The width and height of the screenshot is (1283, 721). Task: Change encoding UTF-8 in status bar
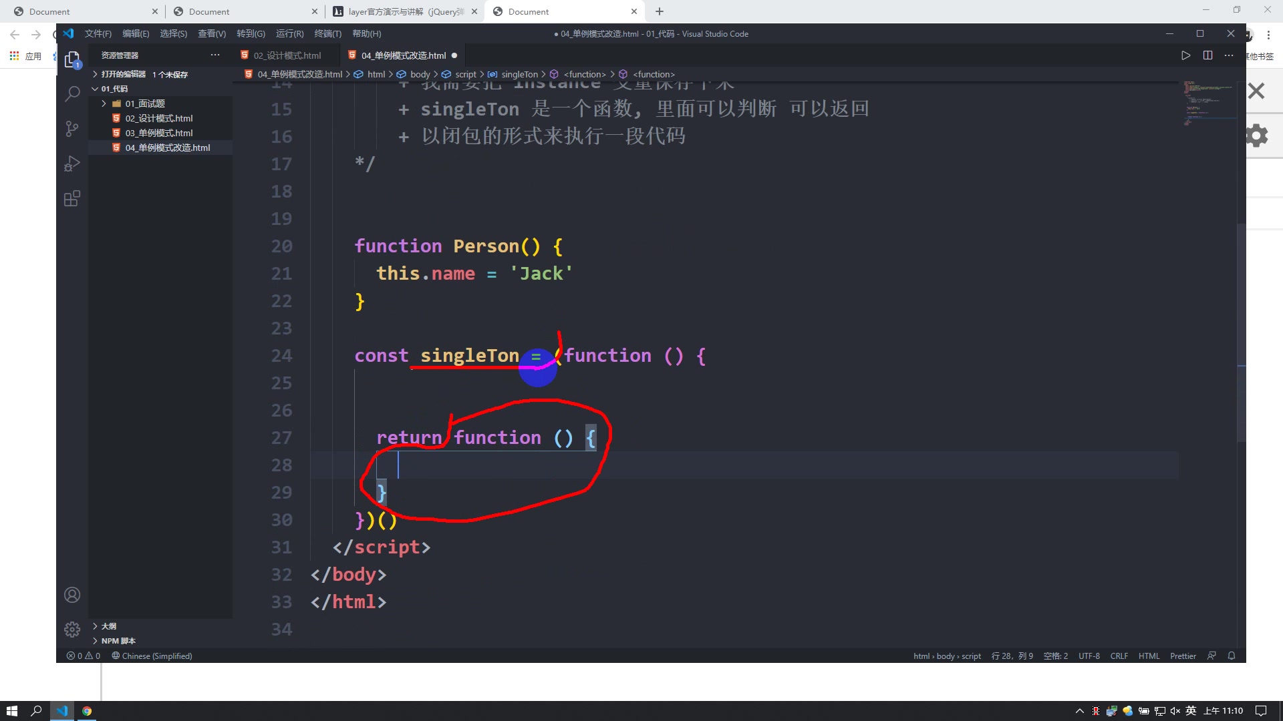tap(1089, 656)
